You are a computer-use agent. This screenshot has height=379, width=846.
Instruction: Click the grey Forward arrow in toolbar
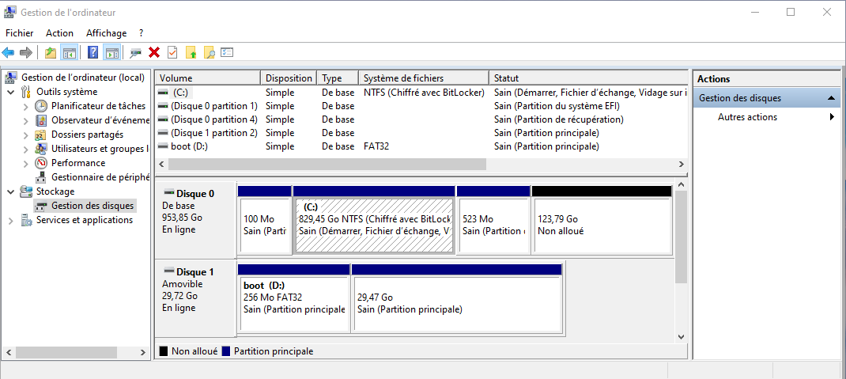coord(25,52)
